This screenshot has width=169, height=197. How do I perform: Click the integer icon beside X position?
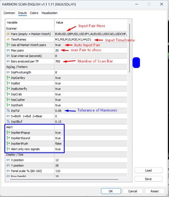tap(8, 160)
